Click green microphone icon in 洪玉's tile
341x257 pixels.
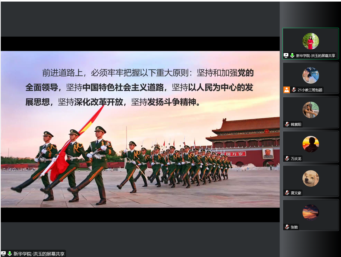(292, 55)
